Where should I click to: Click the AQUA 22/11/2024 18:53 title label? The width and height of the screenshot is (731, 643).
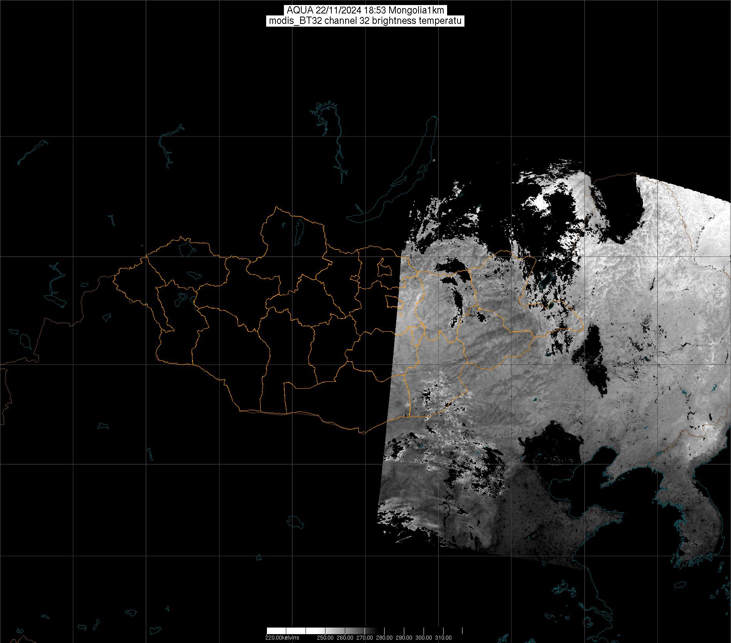(365, 10)
